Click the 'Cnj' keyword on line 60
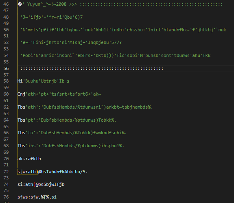 pyautogui.click(x=21, y=94)
